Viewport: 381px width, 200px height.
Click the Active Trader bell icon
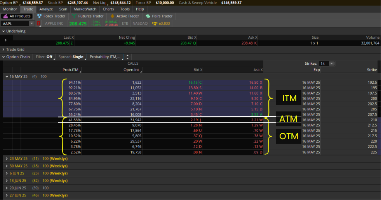(112, 16)
